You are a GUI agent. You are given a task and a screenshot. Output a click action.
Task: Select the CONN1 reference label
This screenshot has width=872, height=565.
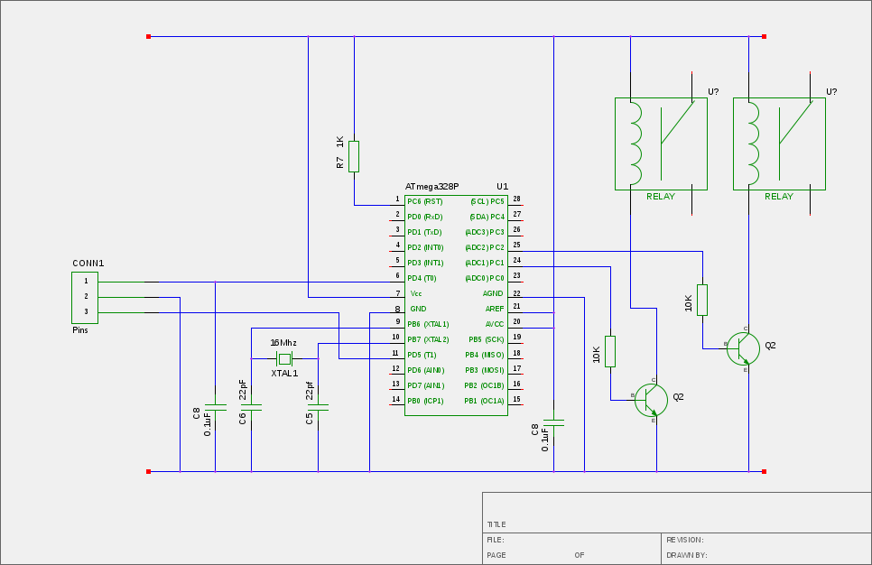[x=88, y=263]
